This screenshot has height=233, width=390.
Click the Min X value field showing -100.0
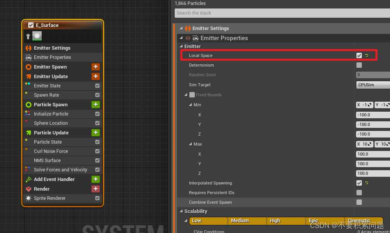(373, 115)
